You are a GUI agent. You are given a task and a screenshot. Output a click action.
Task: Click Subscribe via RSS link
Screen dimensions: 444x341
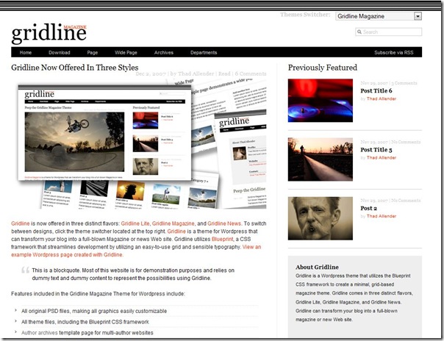tap(393, 52)
